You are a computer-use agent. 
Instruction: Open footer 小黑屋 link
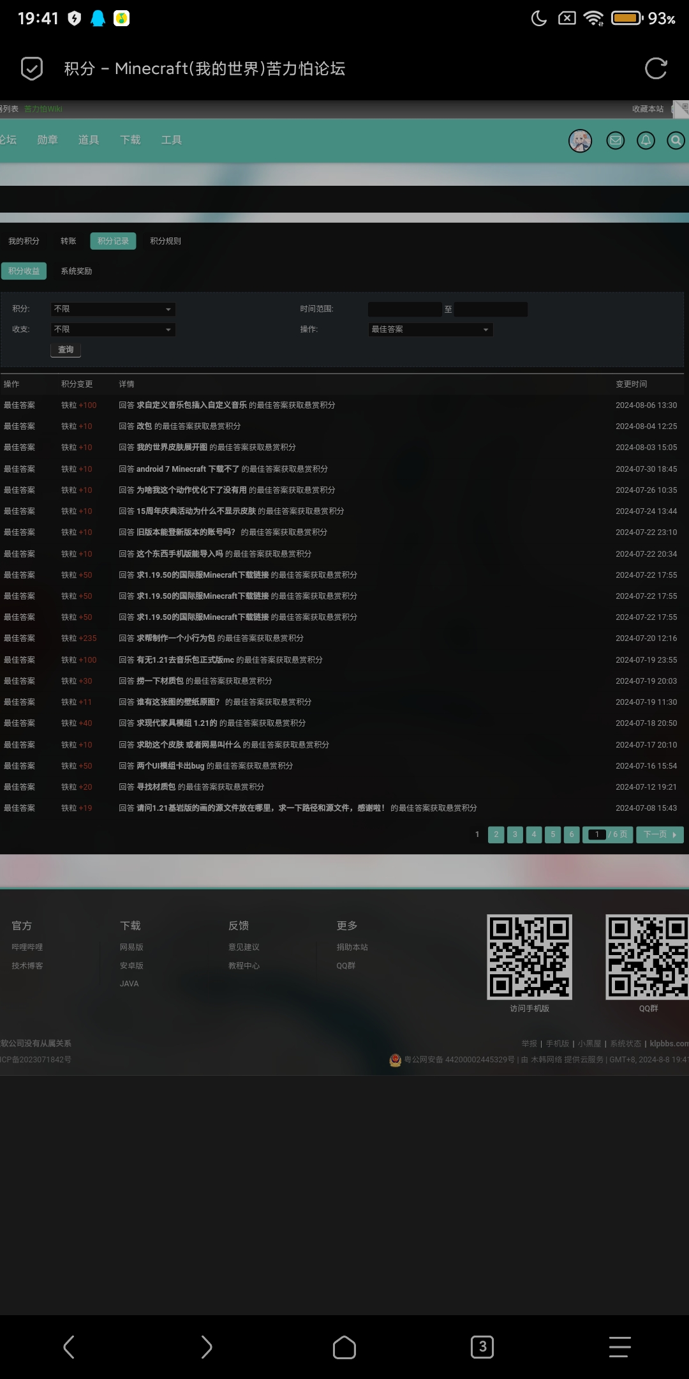[589, 1043]
